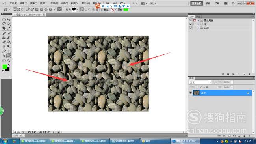Choose the Ellipse shape in options bar
This screenshot has height=144, width=256.
(46, 9)
